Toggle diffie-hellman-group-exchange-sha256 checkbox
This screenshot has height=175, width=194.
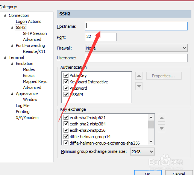(x=66, y=143)
